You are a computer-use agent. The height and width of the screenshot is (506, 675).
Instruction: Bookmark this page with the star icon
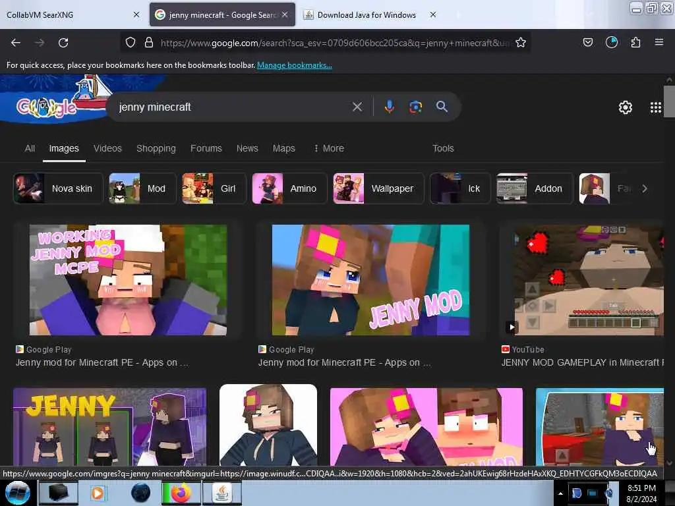[x=521, y=43]
